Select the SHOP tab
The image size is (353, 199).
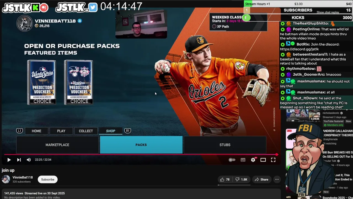(111, 131)
